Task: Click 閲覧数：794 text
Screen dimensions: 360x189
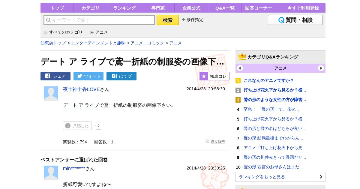Action: tap(75, 142)
